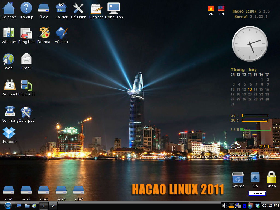Select day 13 in the calendar
280x210 pixels.
click(x=250, y=89)
